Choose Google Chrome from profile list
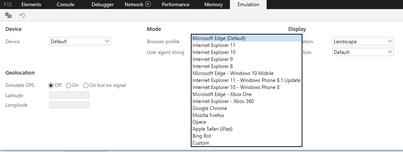Image resolution: width=403 pixels, height=152 pixels. click(x=246, y=108)
